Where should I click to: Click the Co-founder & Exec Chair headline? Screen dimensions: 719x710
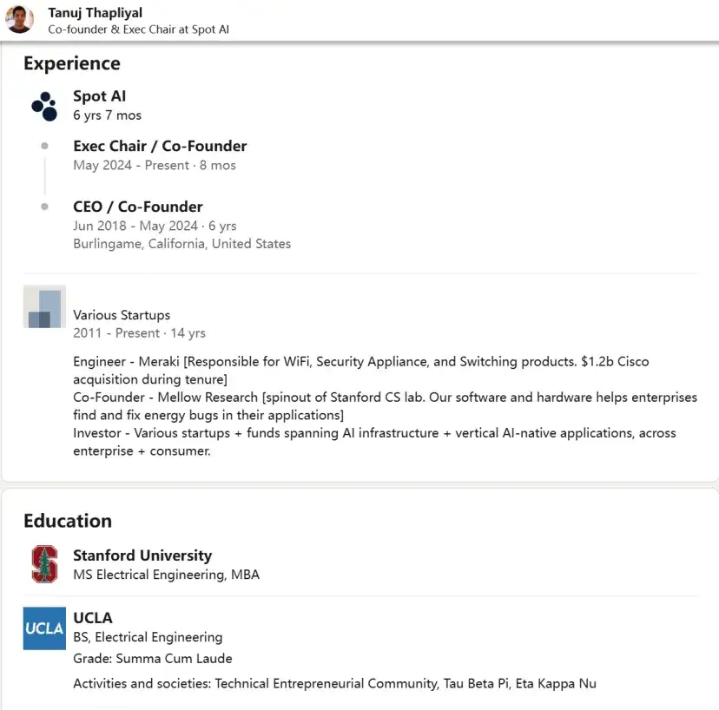pyautogui.click(x=138, y=30)
